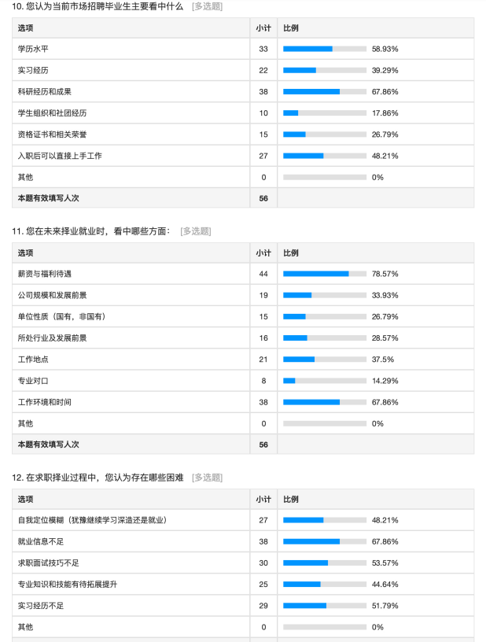Select the 专业对口 option label
486x642 pixels.
33,381
